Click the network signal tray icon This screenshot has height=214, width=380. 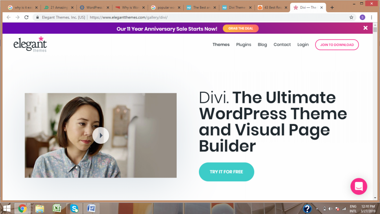(x=344, y=209)
